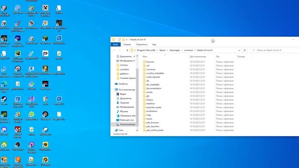Screen dimensions: 299x168
Task: Expand the chevron after Program Files (x86) breadcrumb
Action: tap(157, 50)
